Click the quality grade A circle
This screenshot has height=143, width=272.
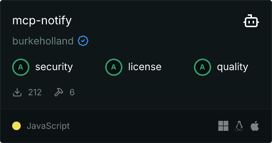click(203, 67)
